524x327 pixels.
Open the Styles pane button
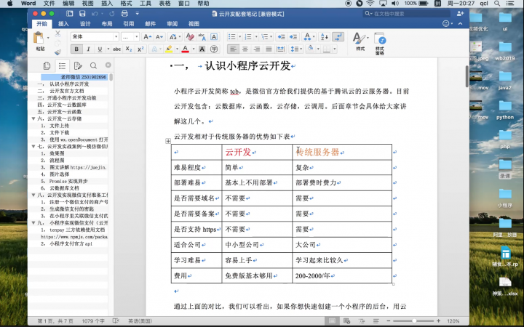(380, 44)
